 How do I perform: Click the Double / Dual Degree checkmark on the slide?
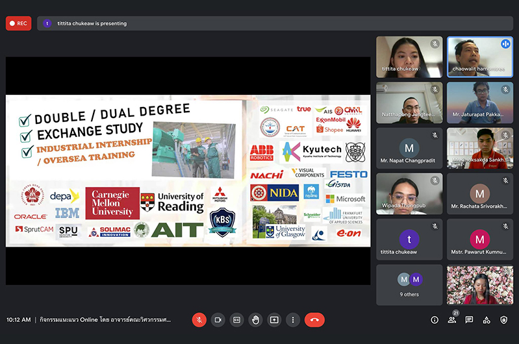pyautogui.click(x=25, y=121)
